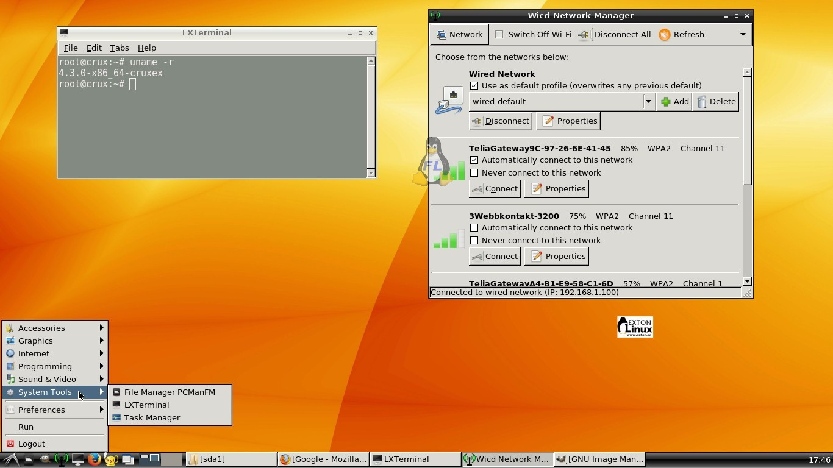Delete the wired-default profile
This screenshot has height=468, width=833.
tap(716, 102)
